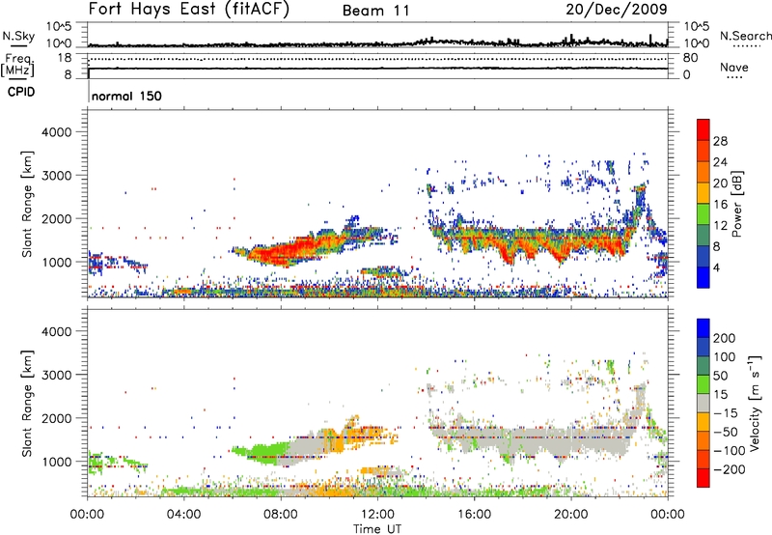This screenshot has width=772, height=535.
Task: Click the 4000 tick on power panel
Action: [x=56, y=132]
